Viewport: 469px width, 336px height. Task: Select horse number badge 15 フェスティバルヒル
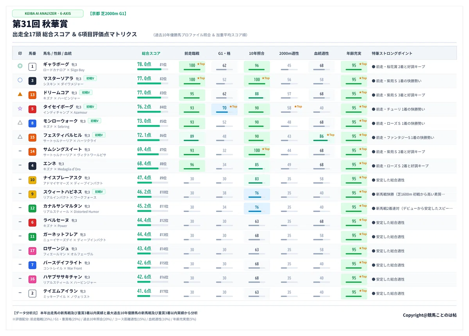tap(32, 137)
